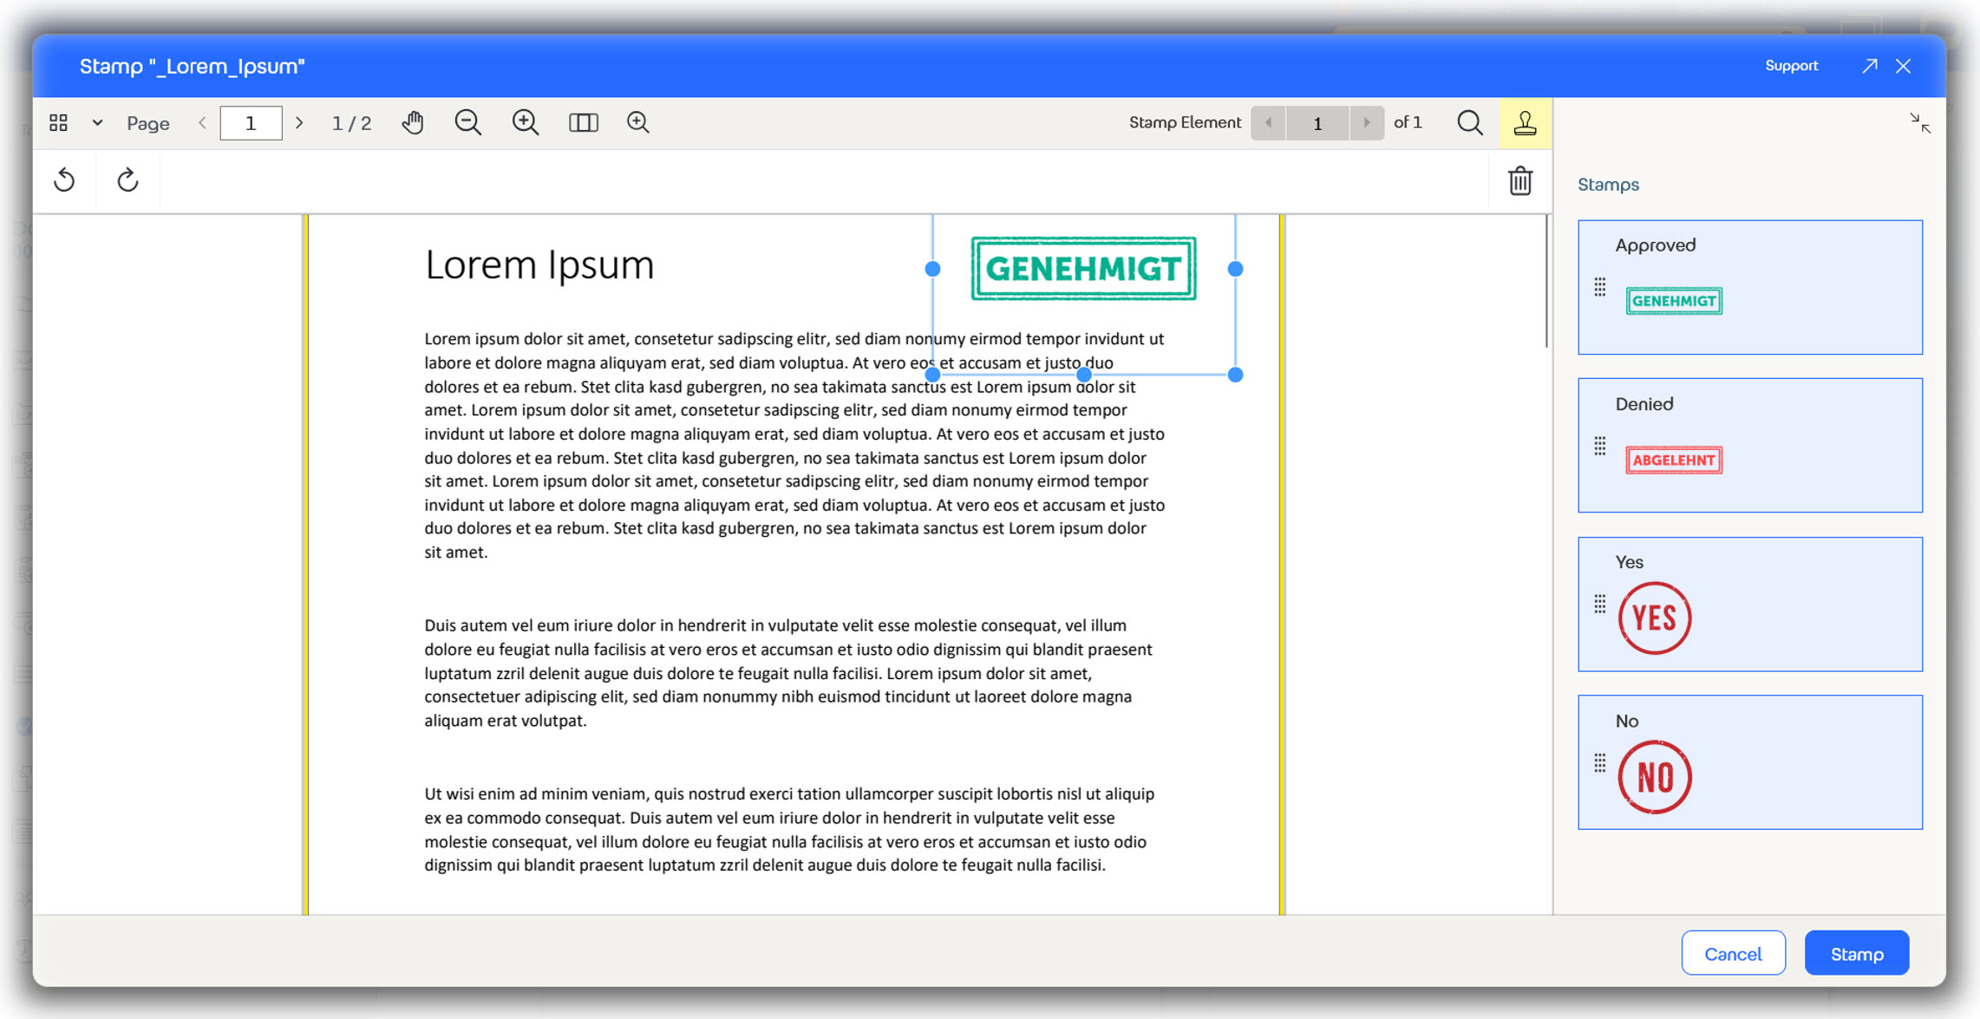Select the Denied ABGELEHNT stamp
1980x1019 pixels.
[1673, 460]
